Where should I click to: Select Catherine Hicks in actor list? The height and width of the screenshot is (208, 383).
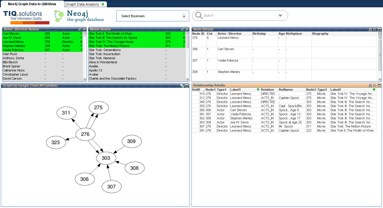(x=42, y=70)
